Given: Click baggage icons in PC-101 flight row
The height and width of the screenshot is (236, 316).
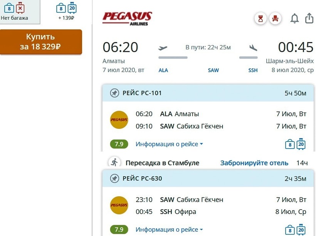Looking at the screenshot, I should (x=295, y=144).
